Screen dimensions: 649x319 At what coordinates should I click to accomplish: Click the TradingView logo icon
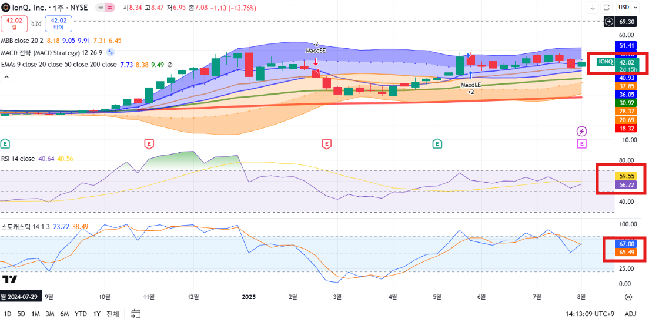[x=10, y=280]
